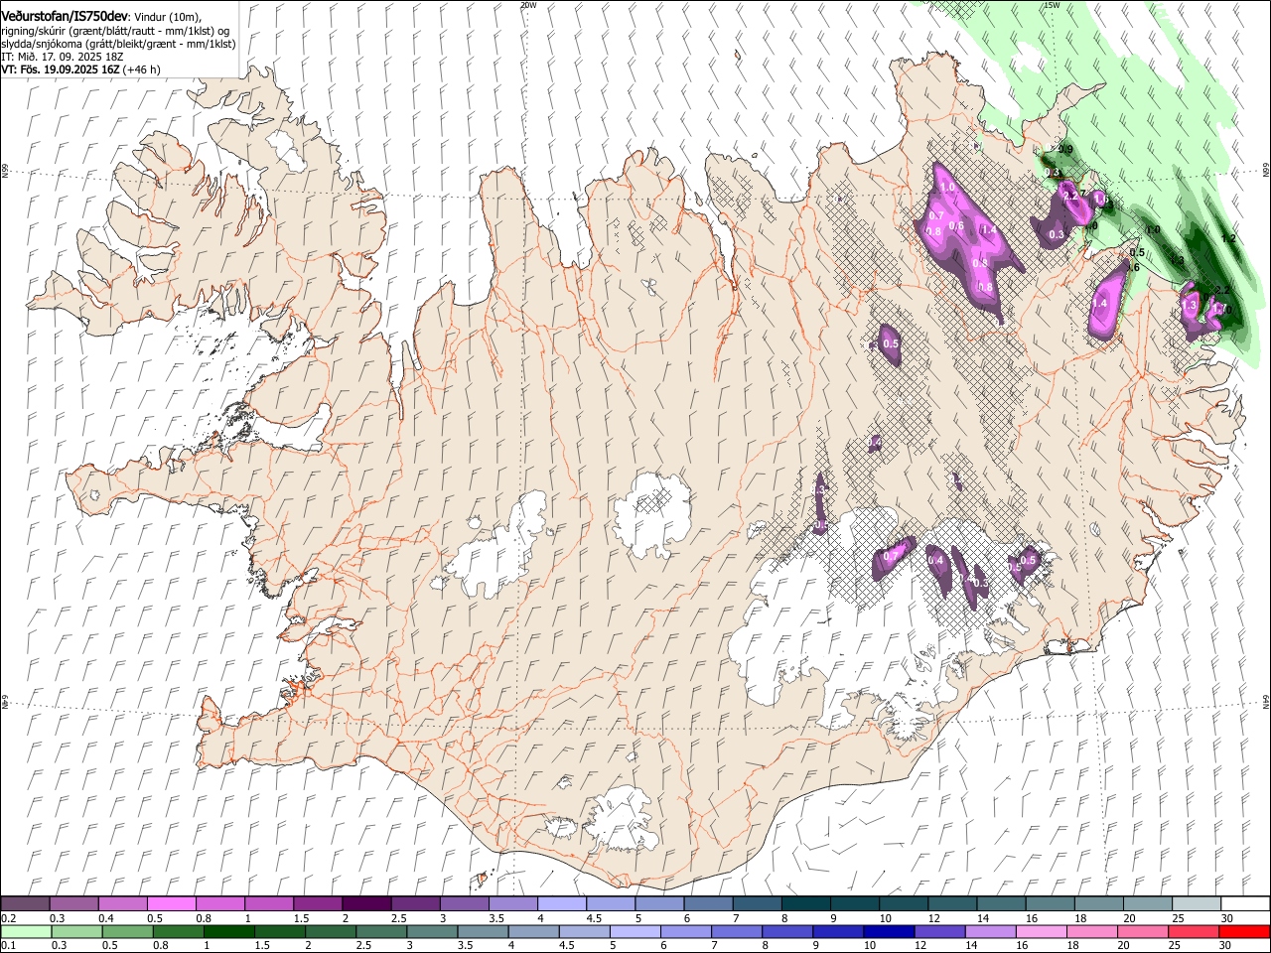Click the 'rigning/skúrir' legend description line

coord(115,32)
